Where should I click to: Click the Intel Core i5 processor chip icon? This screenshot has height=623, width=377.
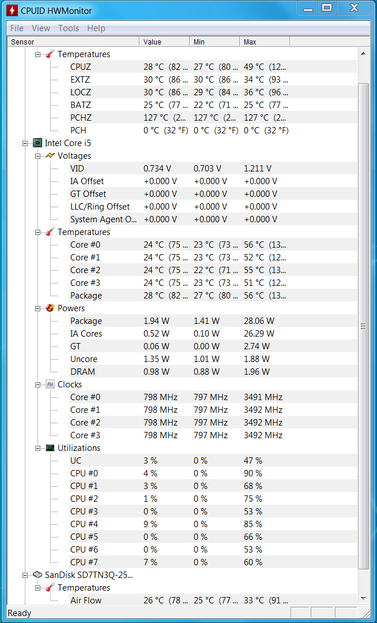(x=37, y=143)
